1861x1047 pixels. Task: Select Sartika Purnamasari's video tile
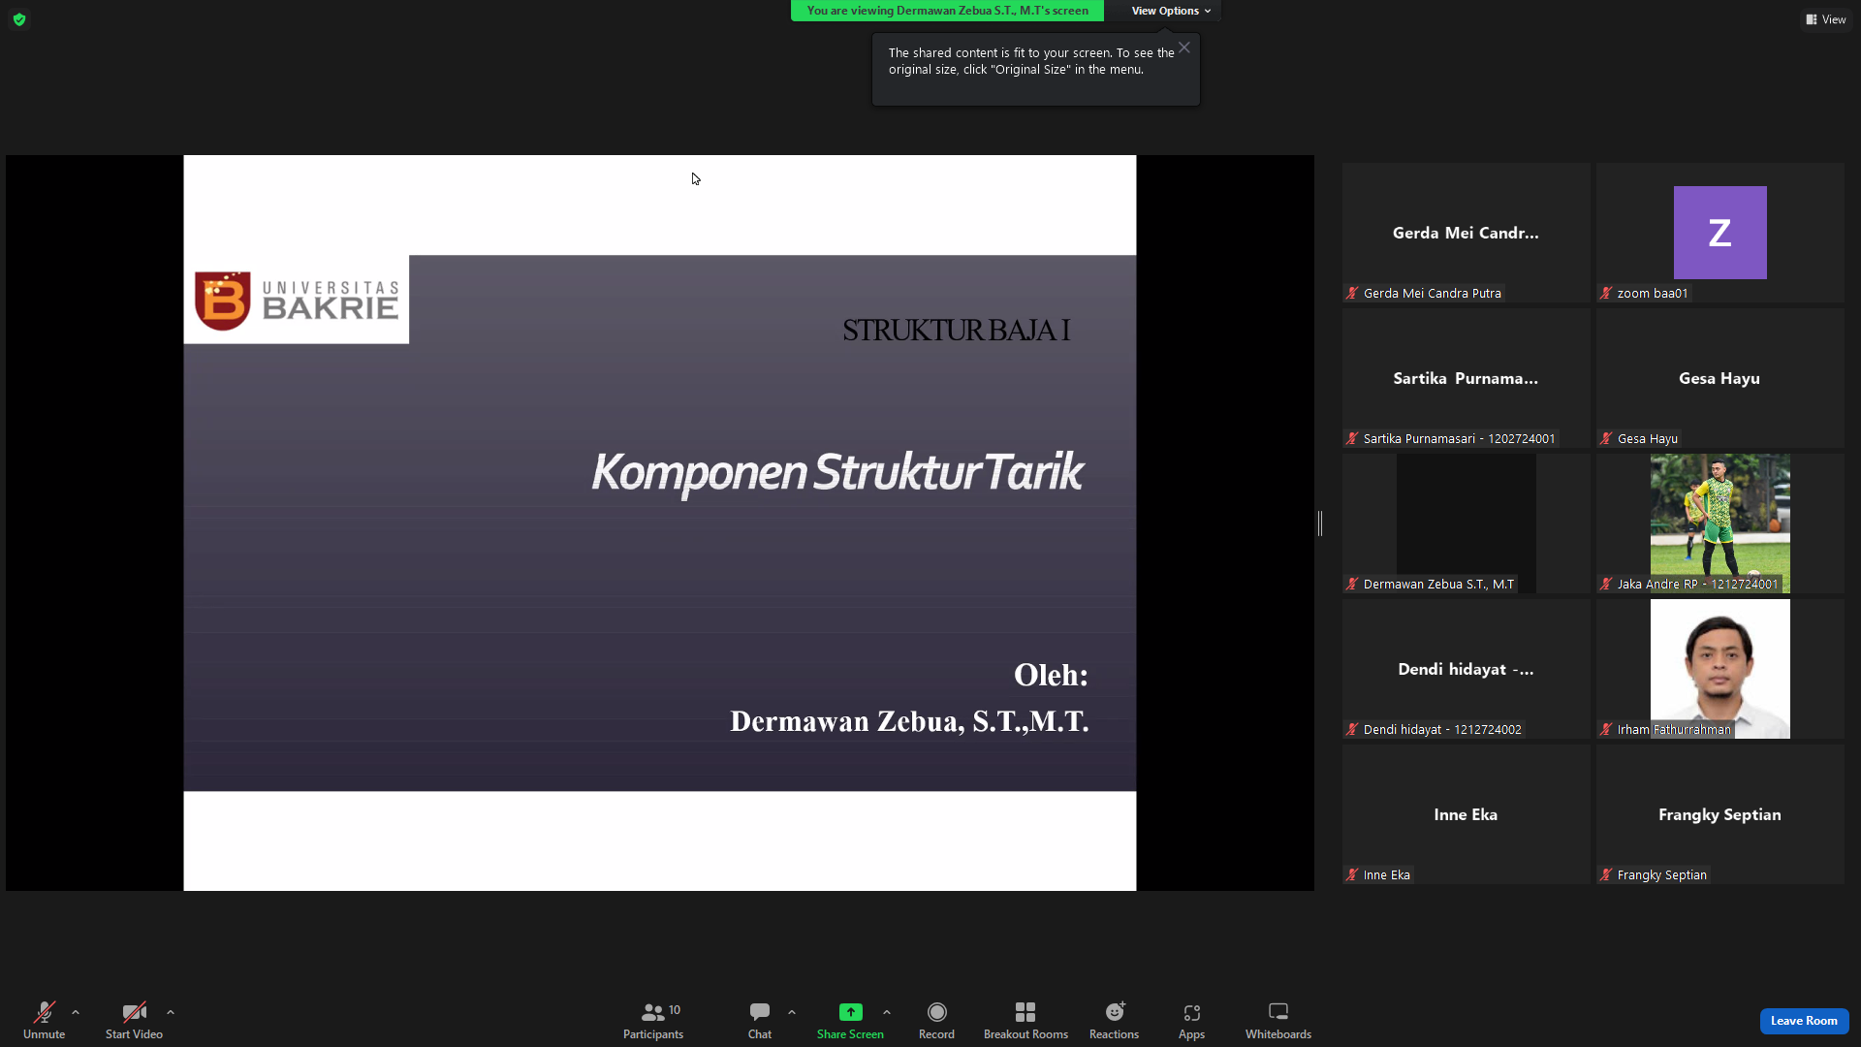(1467, 378)
